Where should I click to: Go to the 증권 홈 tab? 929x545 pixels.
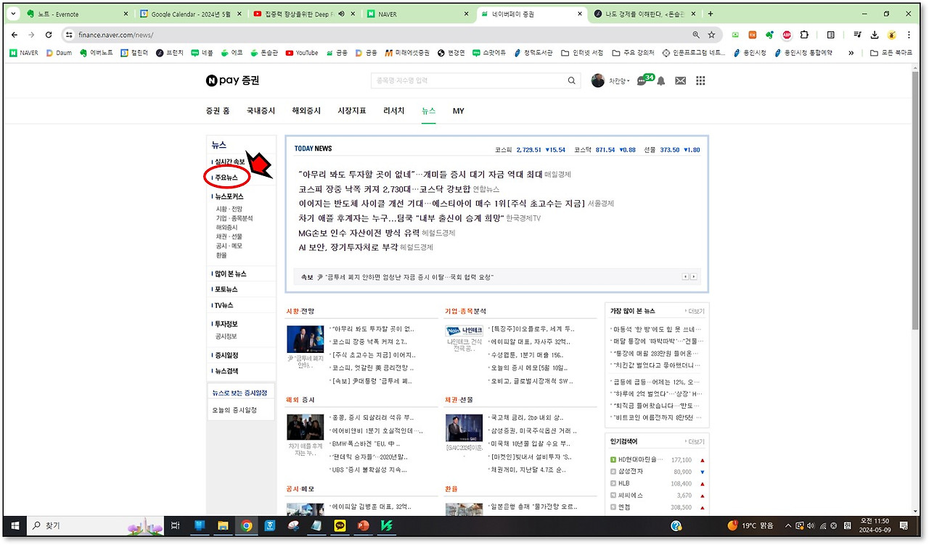tap(218, 111)
